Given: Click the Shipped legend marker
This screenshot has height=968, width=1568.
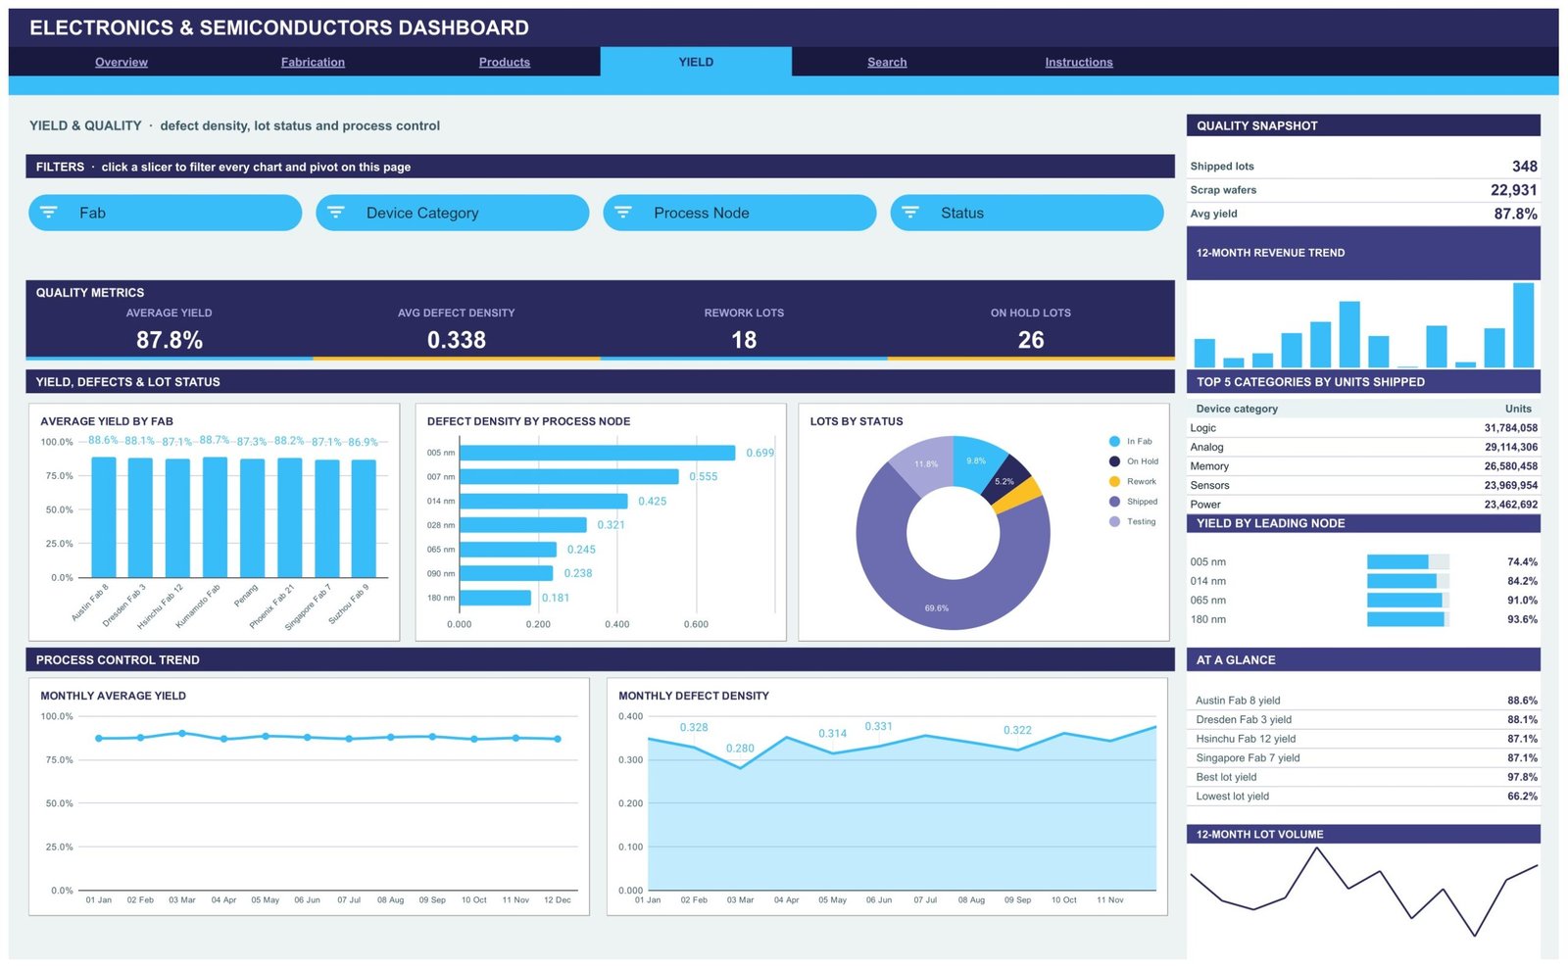Looking at the screenshot, I should coord(1114,502).
